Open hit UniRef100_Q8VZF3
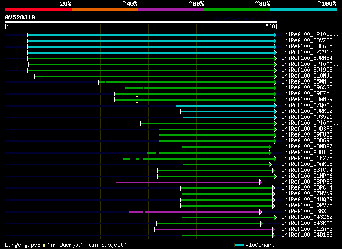342x249 pixels. [x=307, y=41]
